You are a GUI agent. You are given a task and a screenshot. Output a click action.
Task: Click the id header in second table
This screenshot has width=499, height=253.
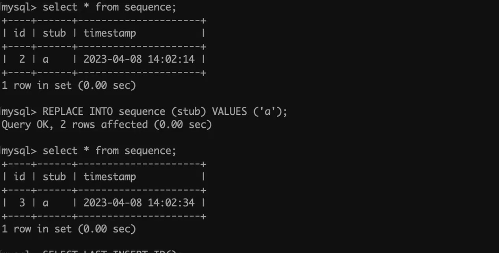19,177
